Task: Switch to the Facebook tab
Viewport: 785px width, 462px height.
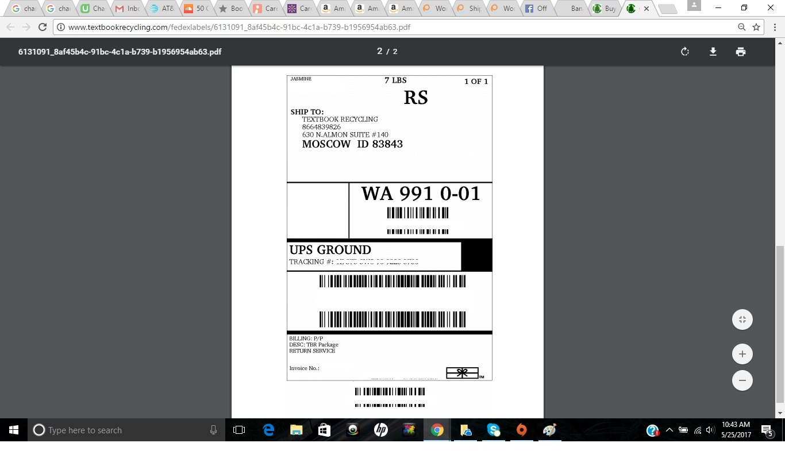Action: (536, 9)
